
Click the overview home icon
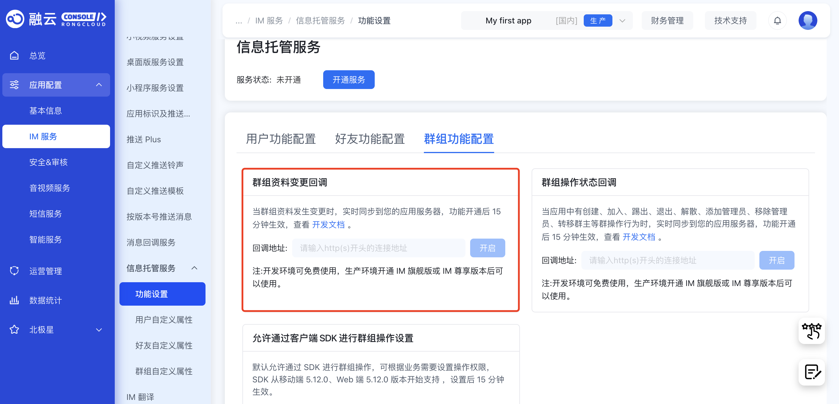pyautogui.click(x=14, y=55)
